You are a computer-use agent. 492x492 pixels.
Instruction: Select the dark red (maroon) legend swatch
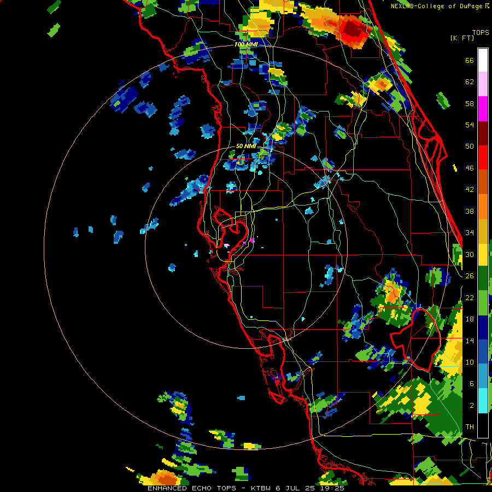point(483,133)
